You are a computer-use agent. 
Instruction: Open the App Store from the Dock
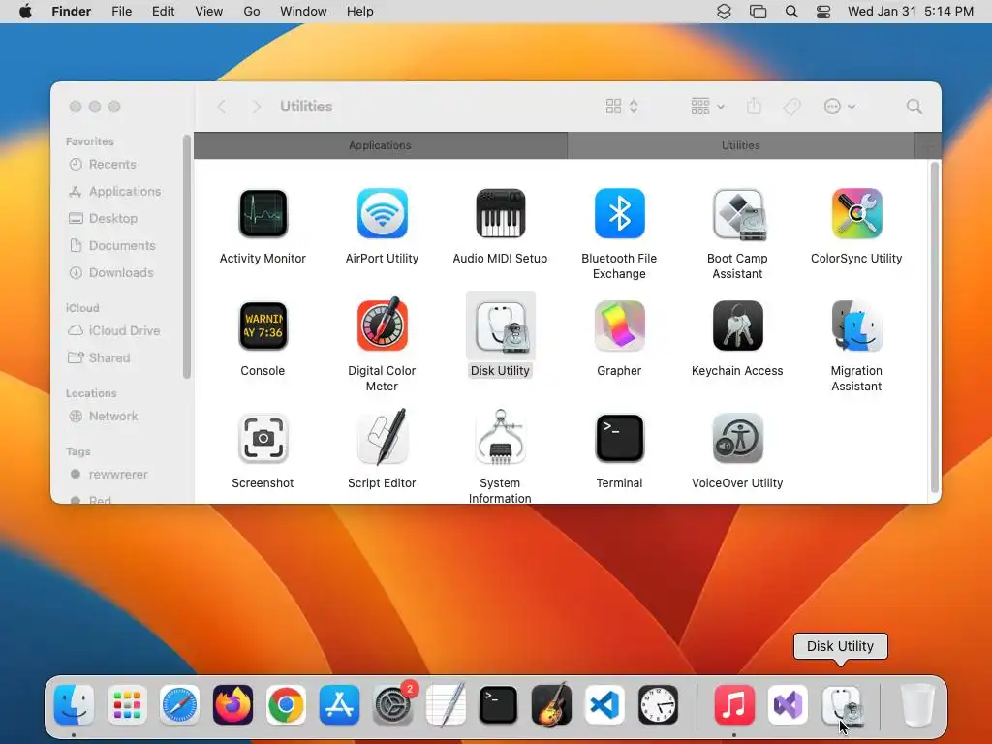coord(339,705)
